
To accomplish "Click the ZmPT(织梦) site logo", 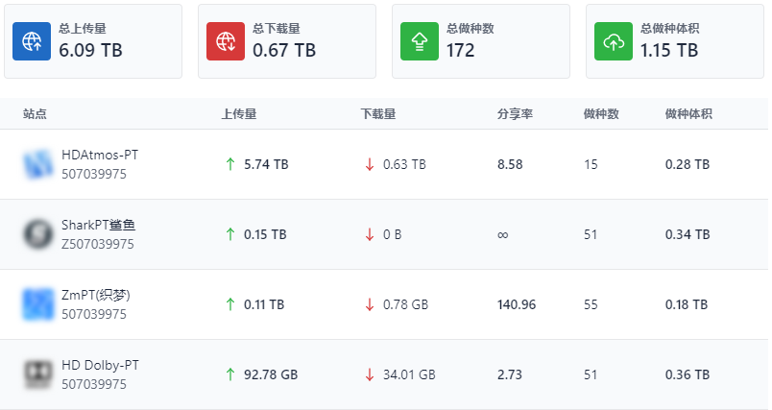I will [x=37, y=304].
